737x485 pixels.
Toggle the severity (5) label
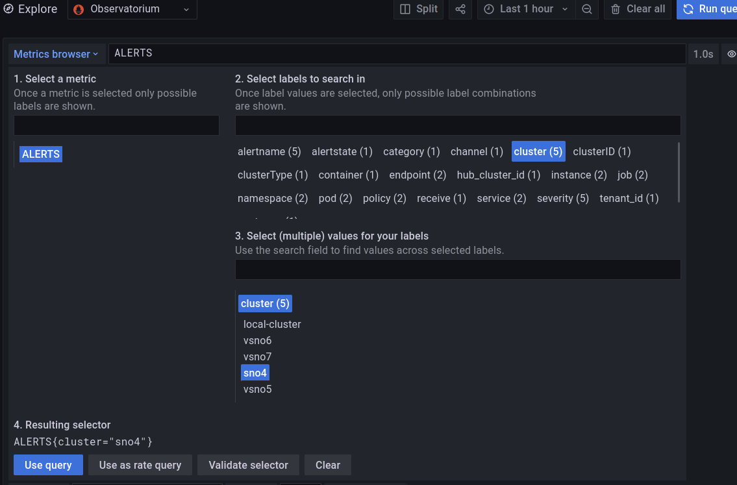(x=562, y=198)
